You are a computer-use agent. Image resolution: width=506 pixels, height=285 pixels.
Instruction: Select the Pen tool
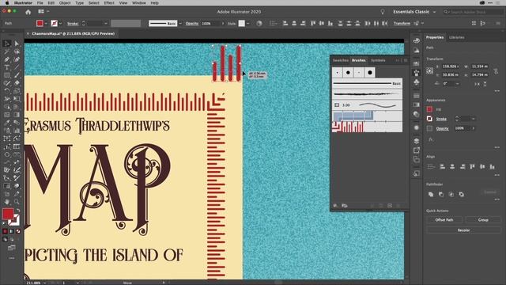[7, 59]
